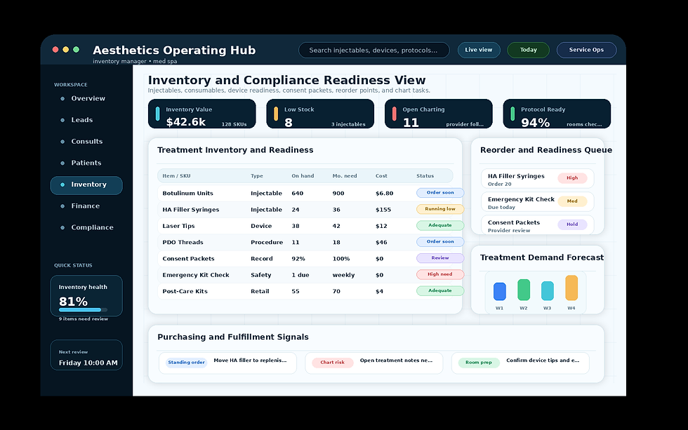Click the Chart risk tag

(x=333, y=363)
